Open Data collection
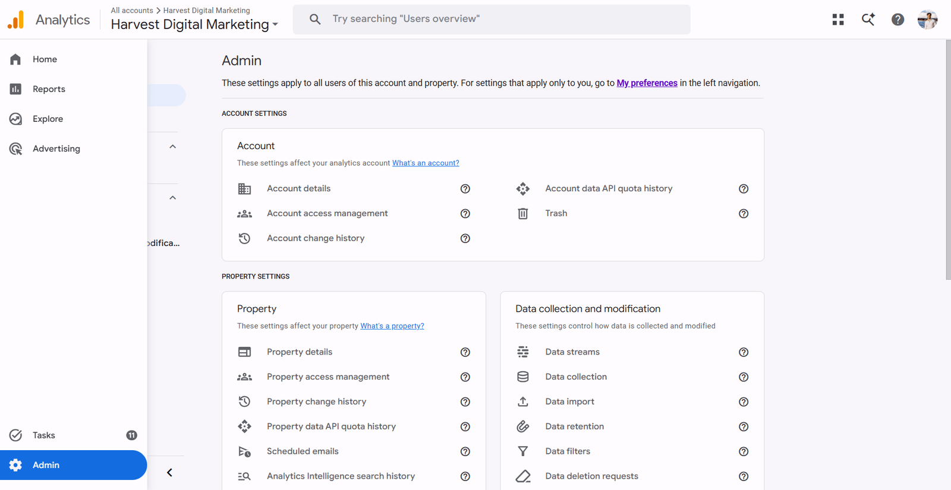951x490 pixels. [576, 377]
